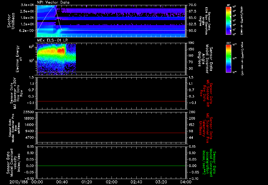Click the NF label above the color bar
Viewport: 268px width, 185px height.
(228, 5)
